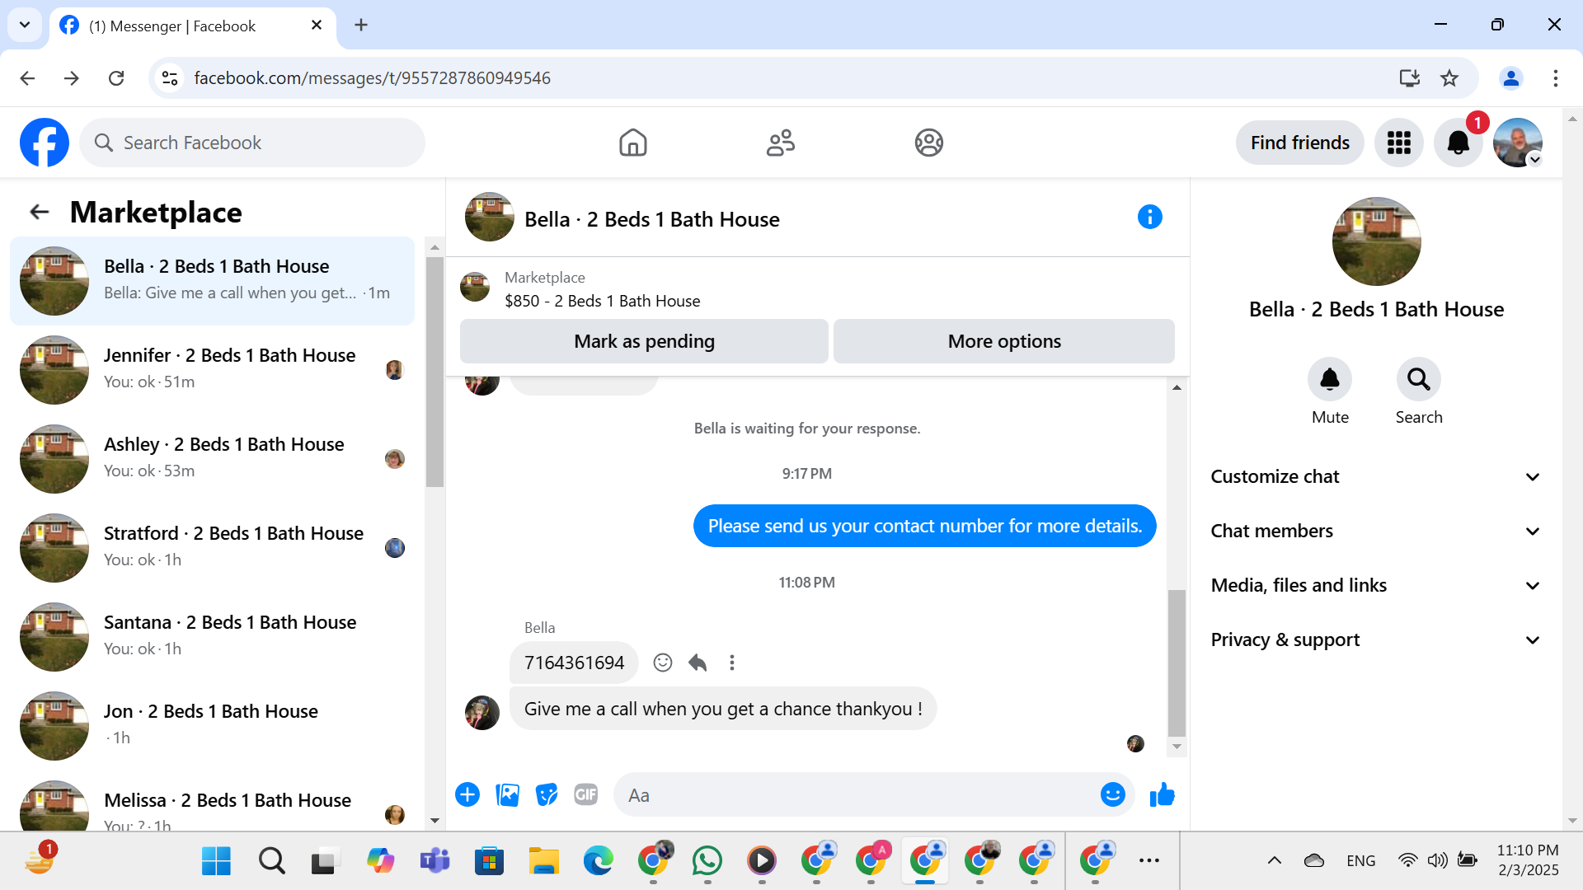The width and height of the screenshot is (1583, 890).
Task: Open the notifications bell
Action: pyautogui.click(x=1458, y=143)
